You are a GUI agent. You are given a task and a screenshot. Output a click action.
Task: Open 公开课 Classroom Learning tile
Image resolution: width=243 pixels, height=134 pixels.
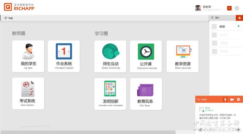tap(146, 56)
